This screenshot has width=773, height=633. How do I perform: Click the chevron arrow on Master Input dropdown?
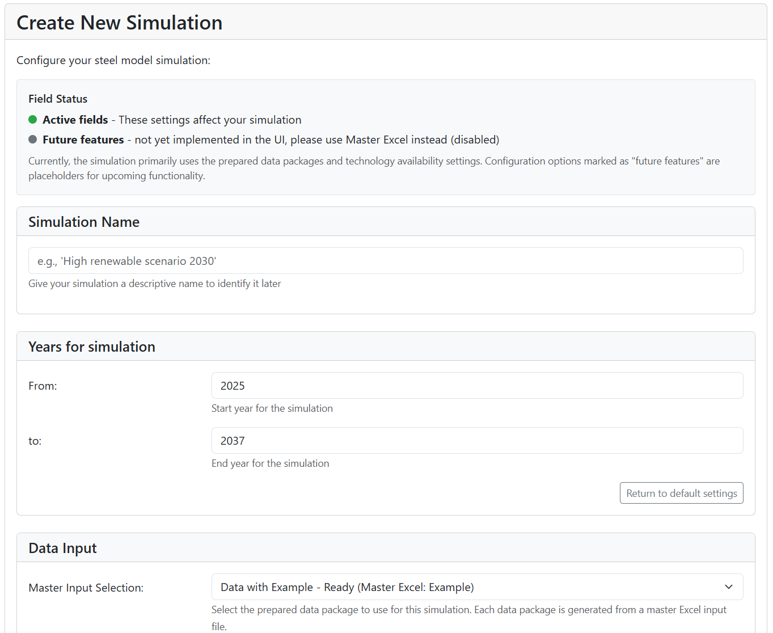729,587
